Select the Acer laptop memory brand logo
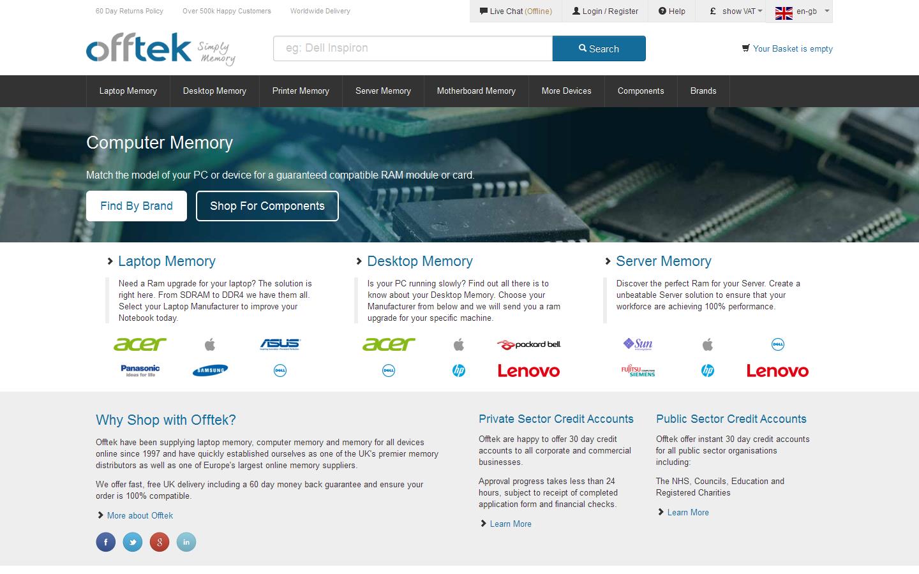Image resolution: width=919 pixels, height=574 pixels. pyautogui.click(x=139, y=344)
